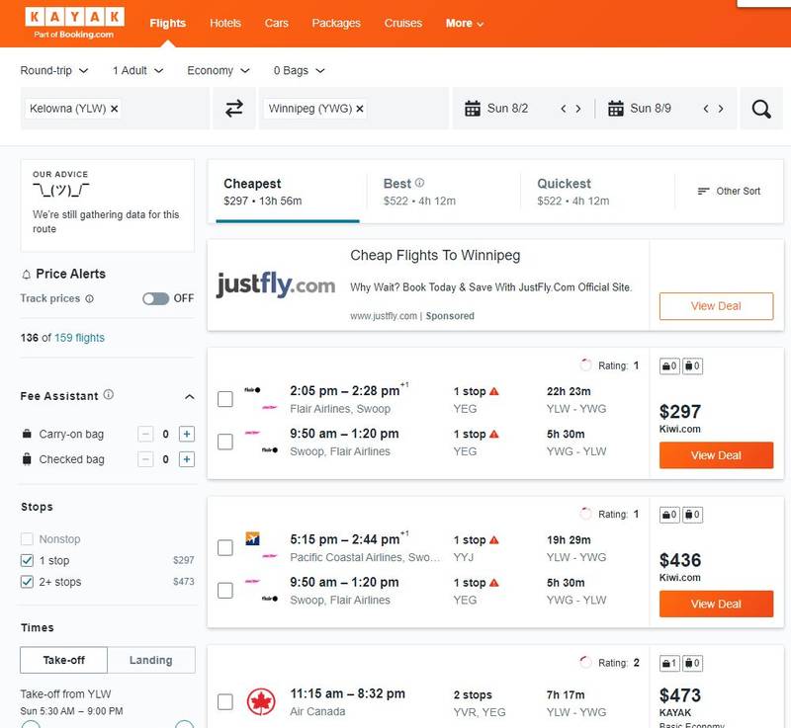Open the Hotels tab
The width and height of the screenshot is (791, 728).
[x=225, y=23]
